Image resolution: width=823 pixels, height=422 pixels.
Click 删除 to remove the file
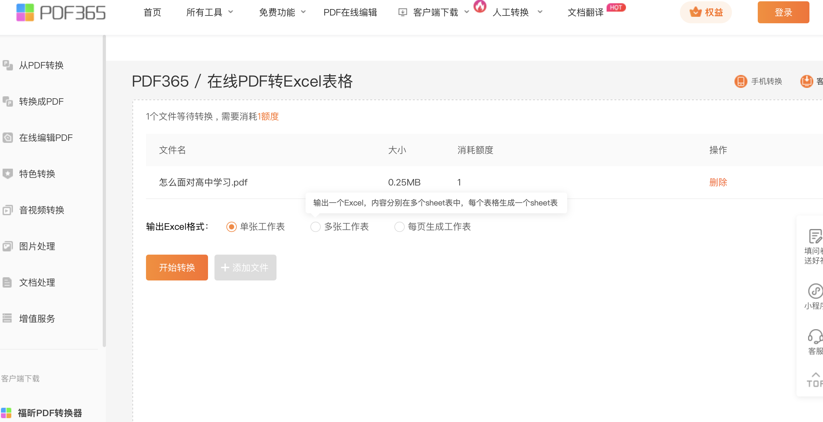pos(718,182)
